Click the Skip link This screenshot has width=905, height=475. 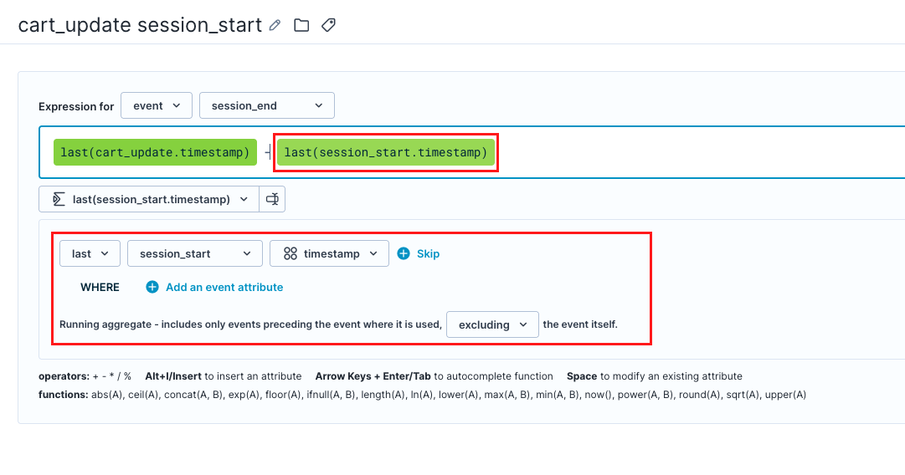tap(429, 253)
